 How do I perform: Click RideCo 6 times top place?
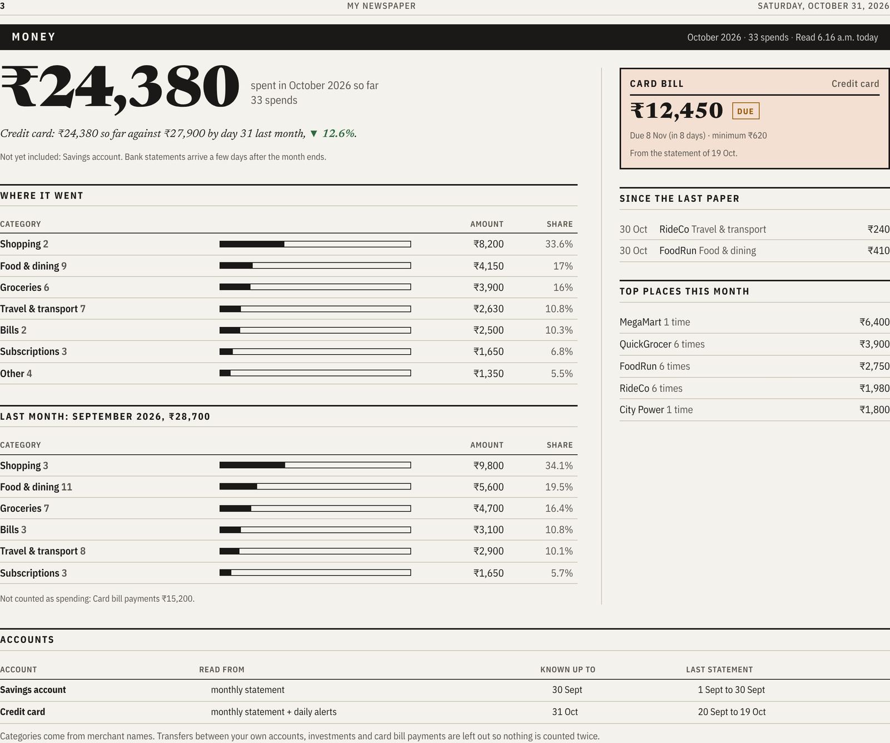click(755, 388)
